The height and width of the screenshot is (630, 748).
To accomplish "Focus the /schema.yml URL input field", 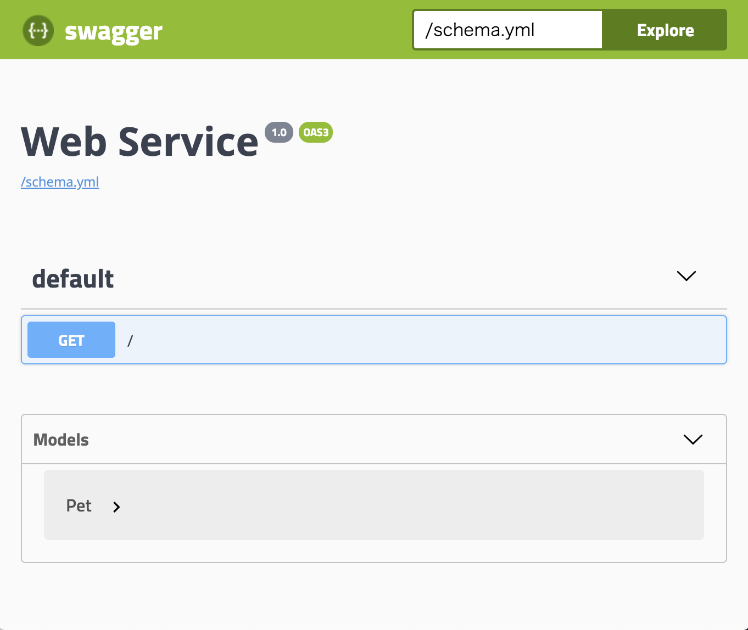I will point(508,30).
